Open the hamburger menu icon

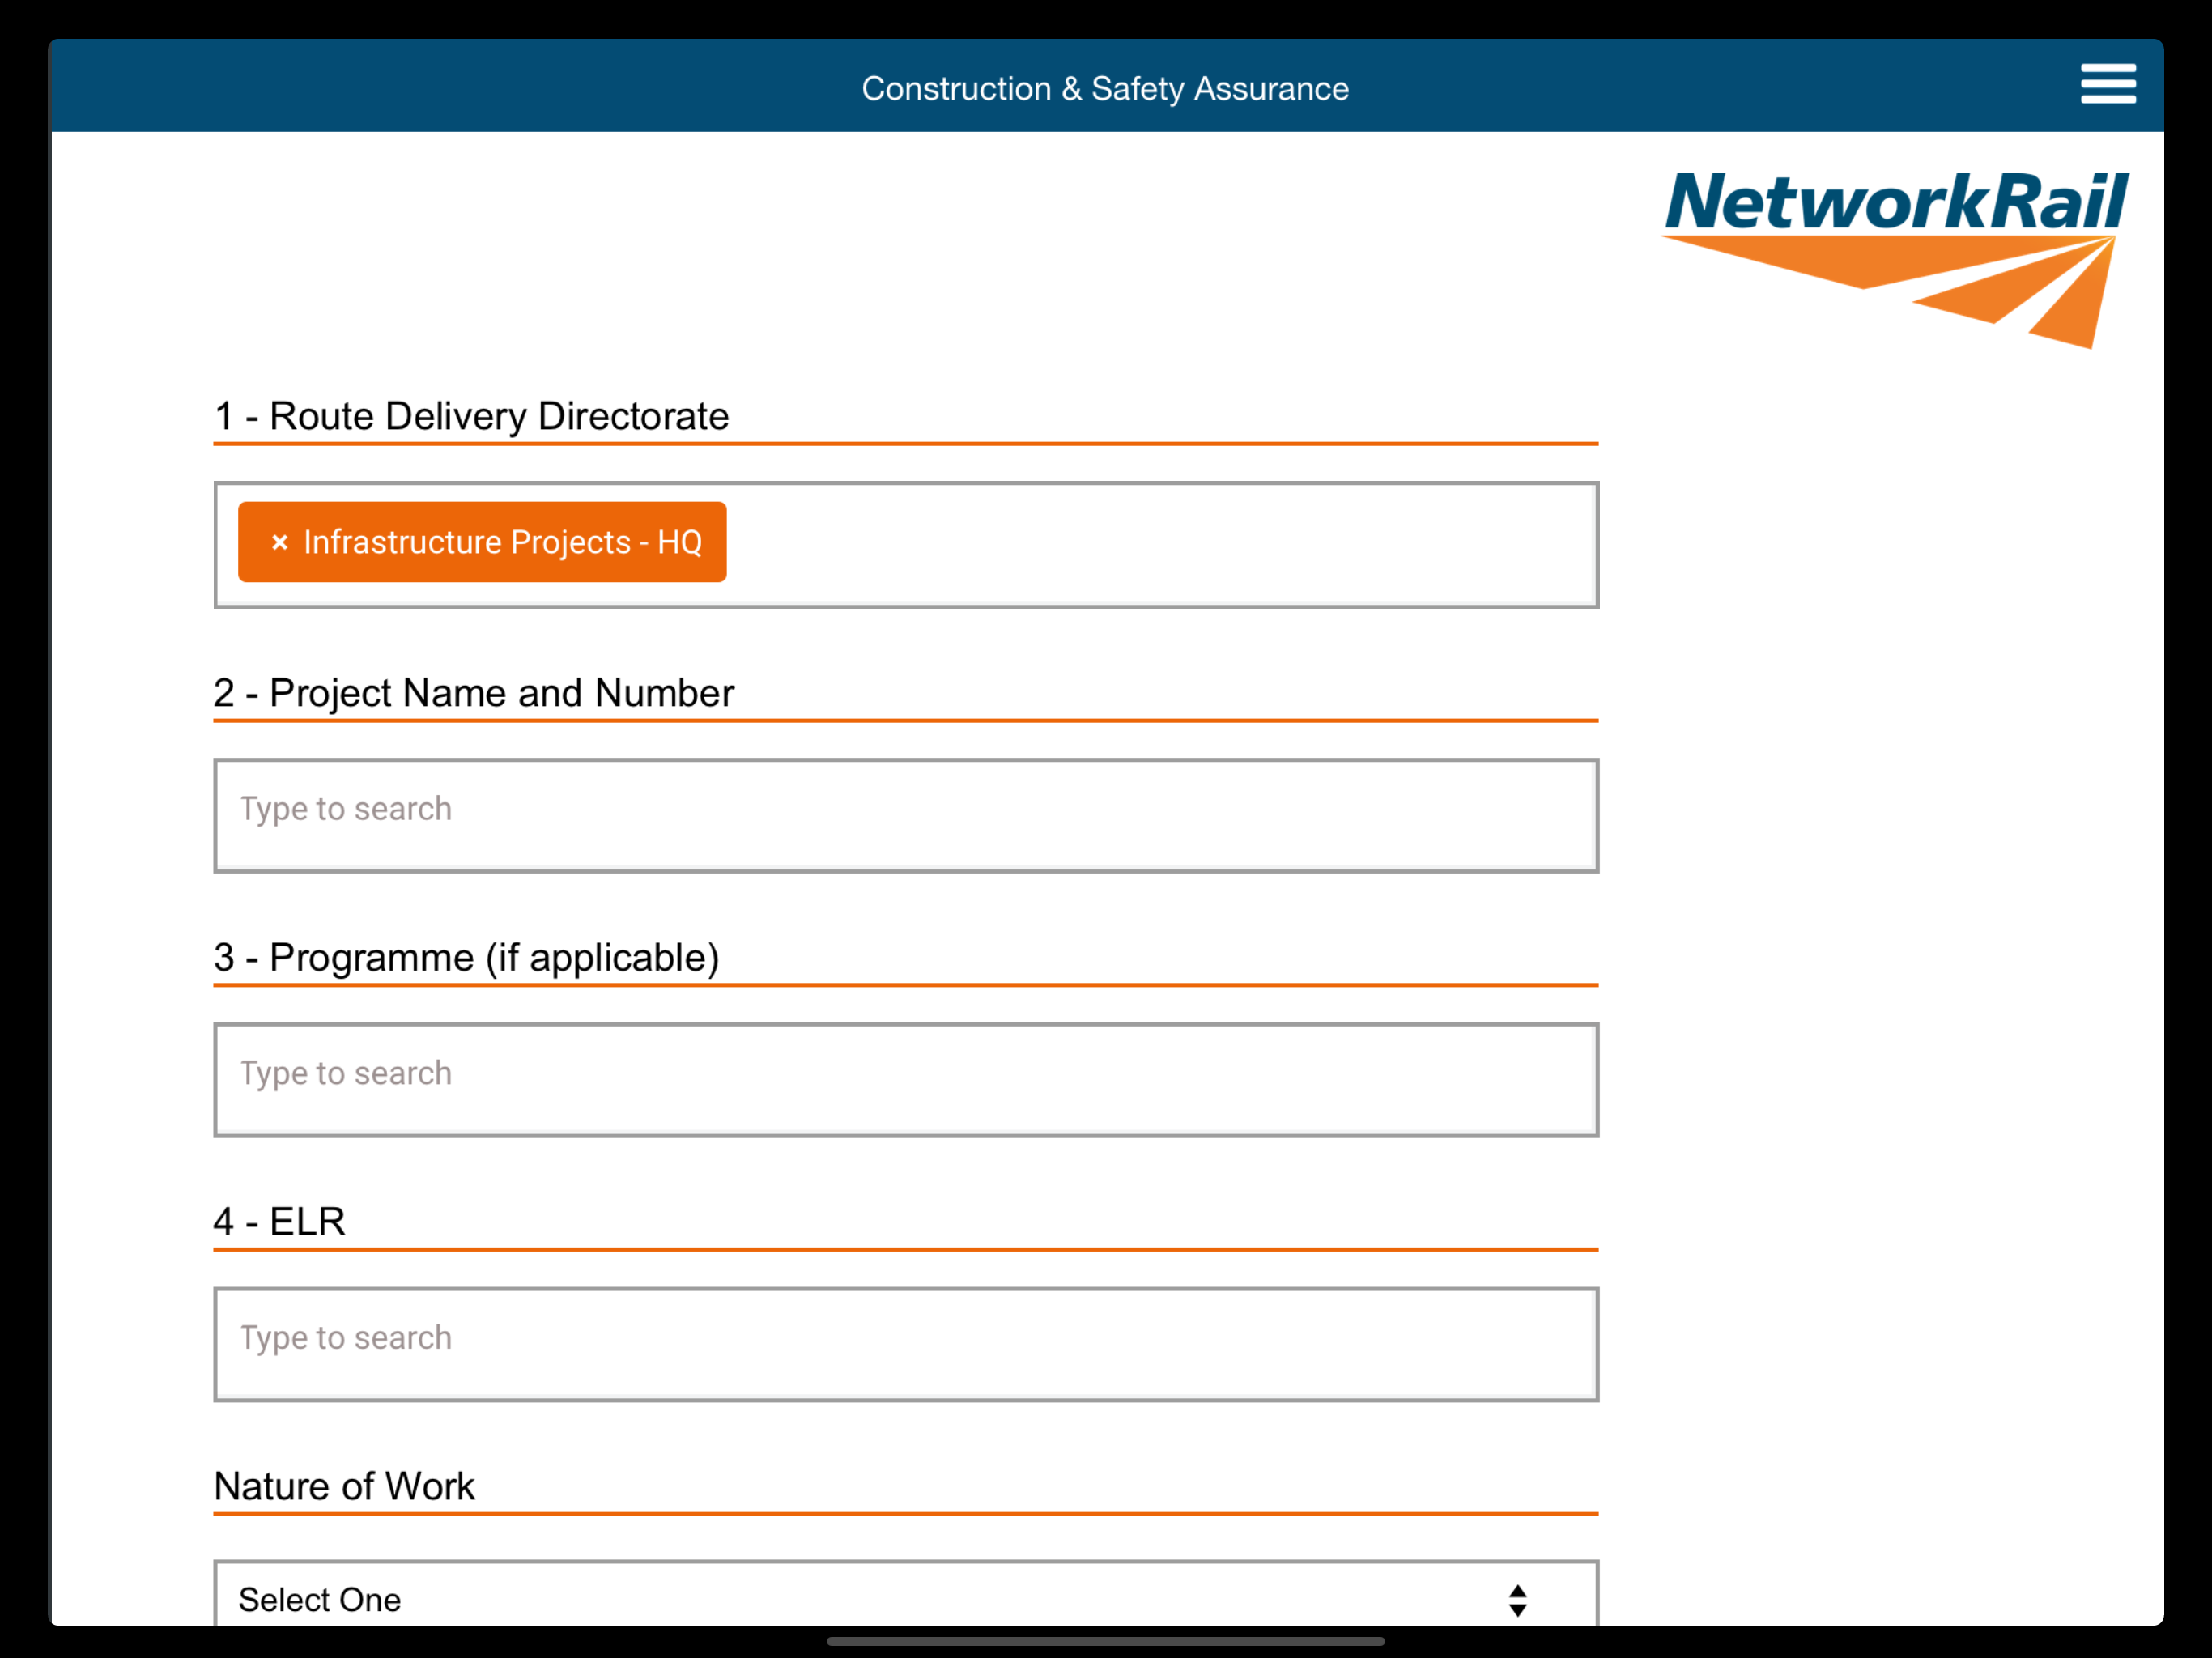coord(2108,84)
